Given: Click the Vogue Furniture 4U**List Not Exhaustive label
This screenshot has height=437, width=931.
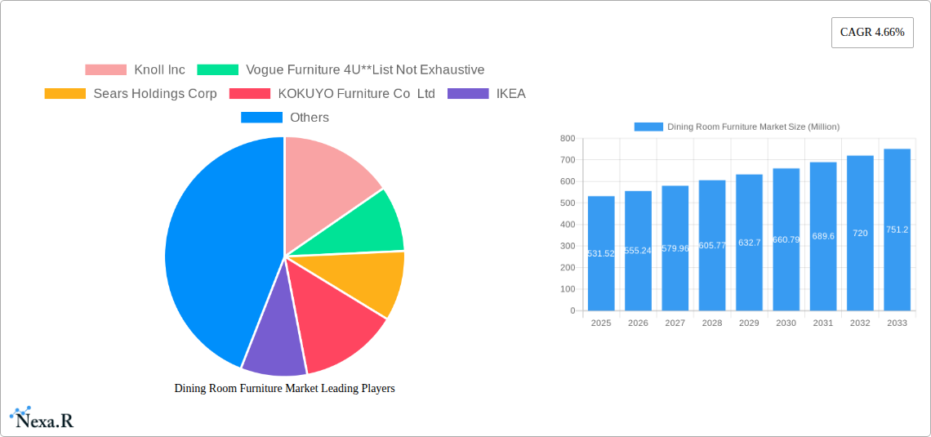Looking at the screenshot, I should 365,70.
